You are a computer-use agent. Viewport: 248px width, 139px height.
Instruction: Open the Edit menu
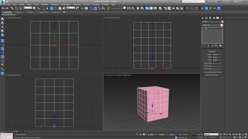(8, 5)
